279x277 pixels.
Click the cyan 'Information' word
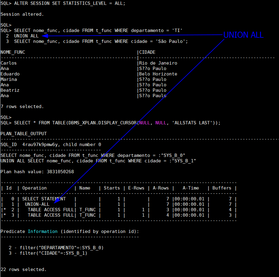43,231
